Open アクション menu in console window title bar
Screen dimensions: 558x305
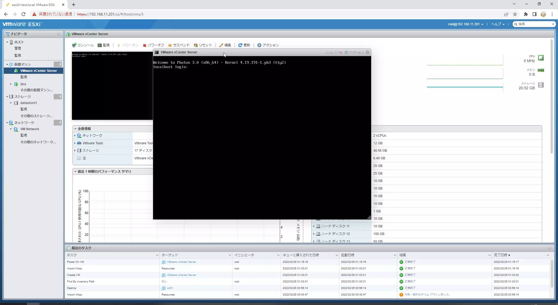(354, 52)
